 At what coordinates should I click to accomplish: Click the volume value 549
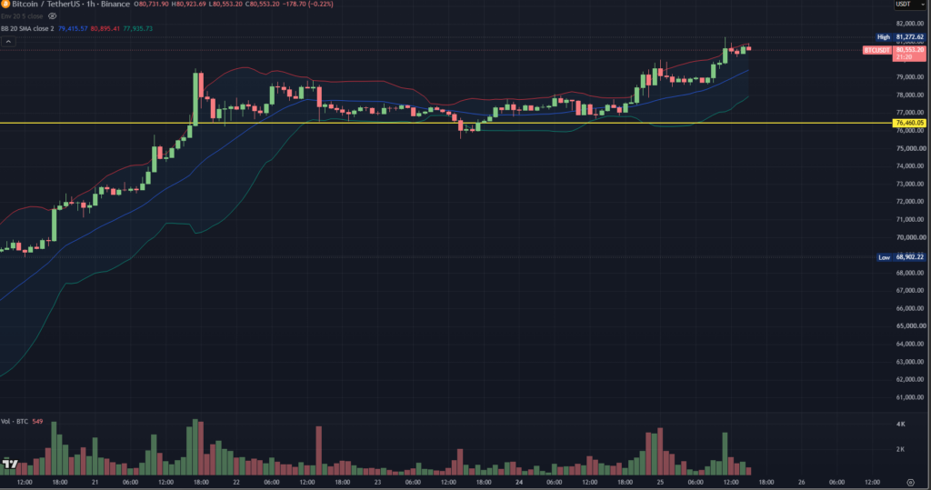tap(37, 421)
